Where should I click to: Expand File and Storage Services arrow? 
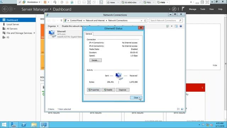(34, 33)
